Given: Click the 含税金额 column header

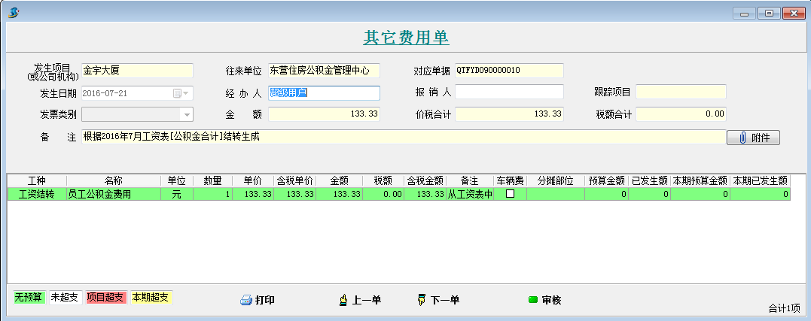Looking at the screenshot, I should [x=425, y=181].
